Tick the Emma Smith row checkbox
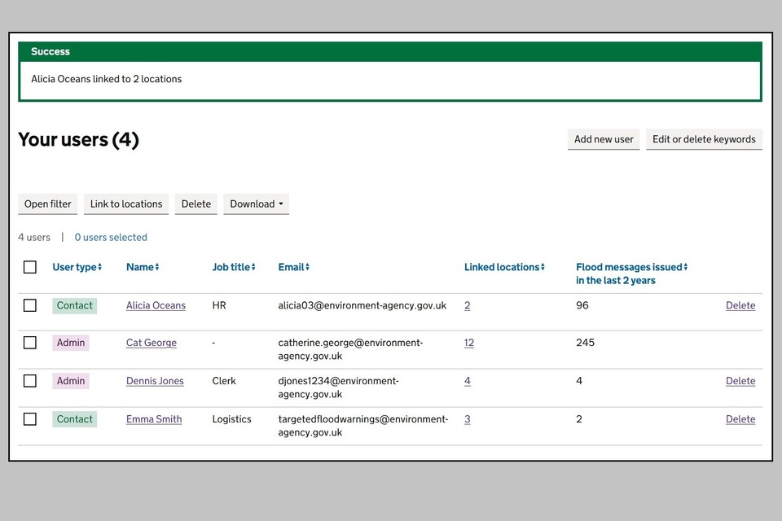The width and height of the screenshot is (782, 521). click(30, 419)
